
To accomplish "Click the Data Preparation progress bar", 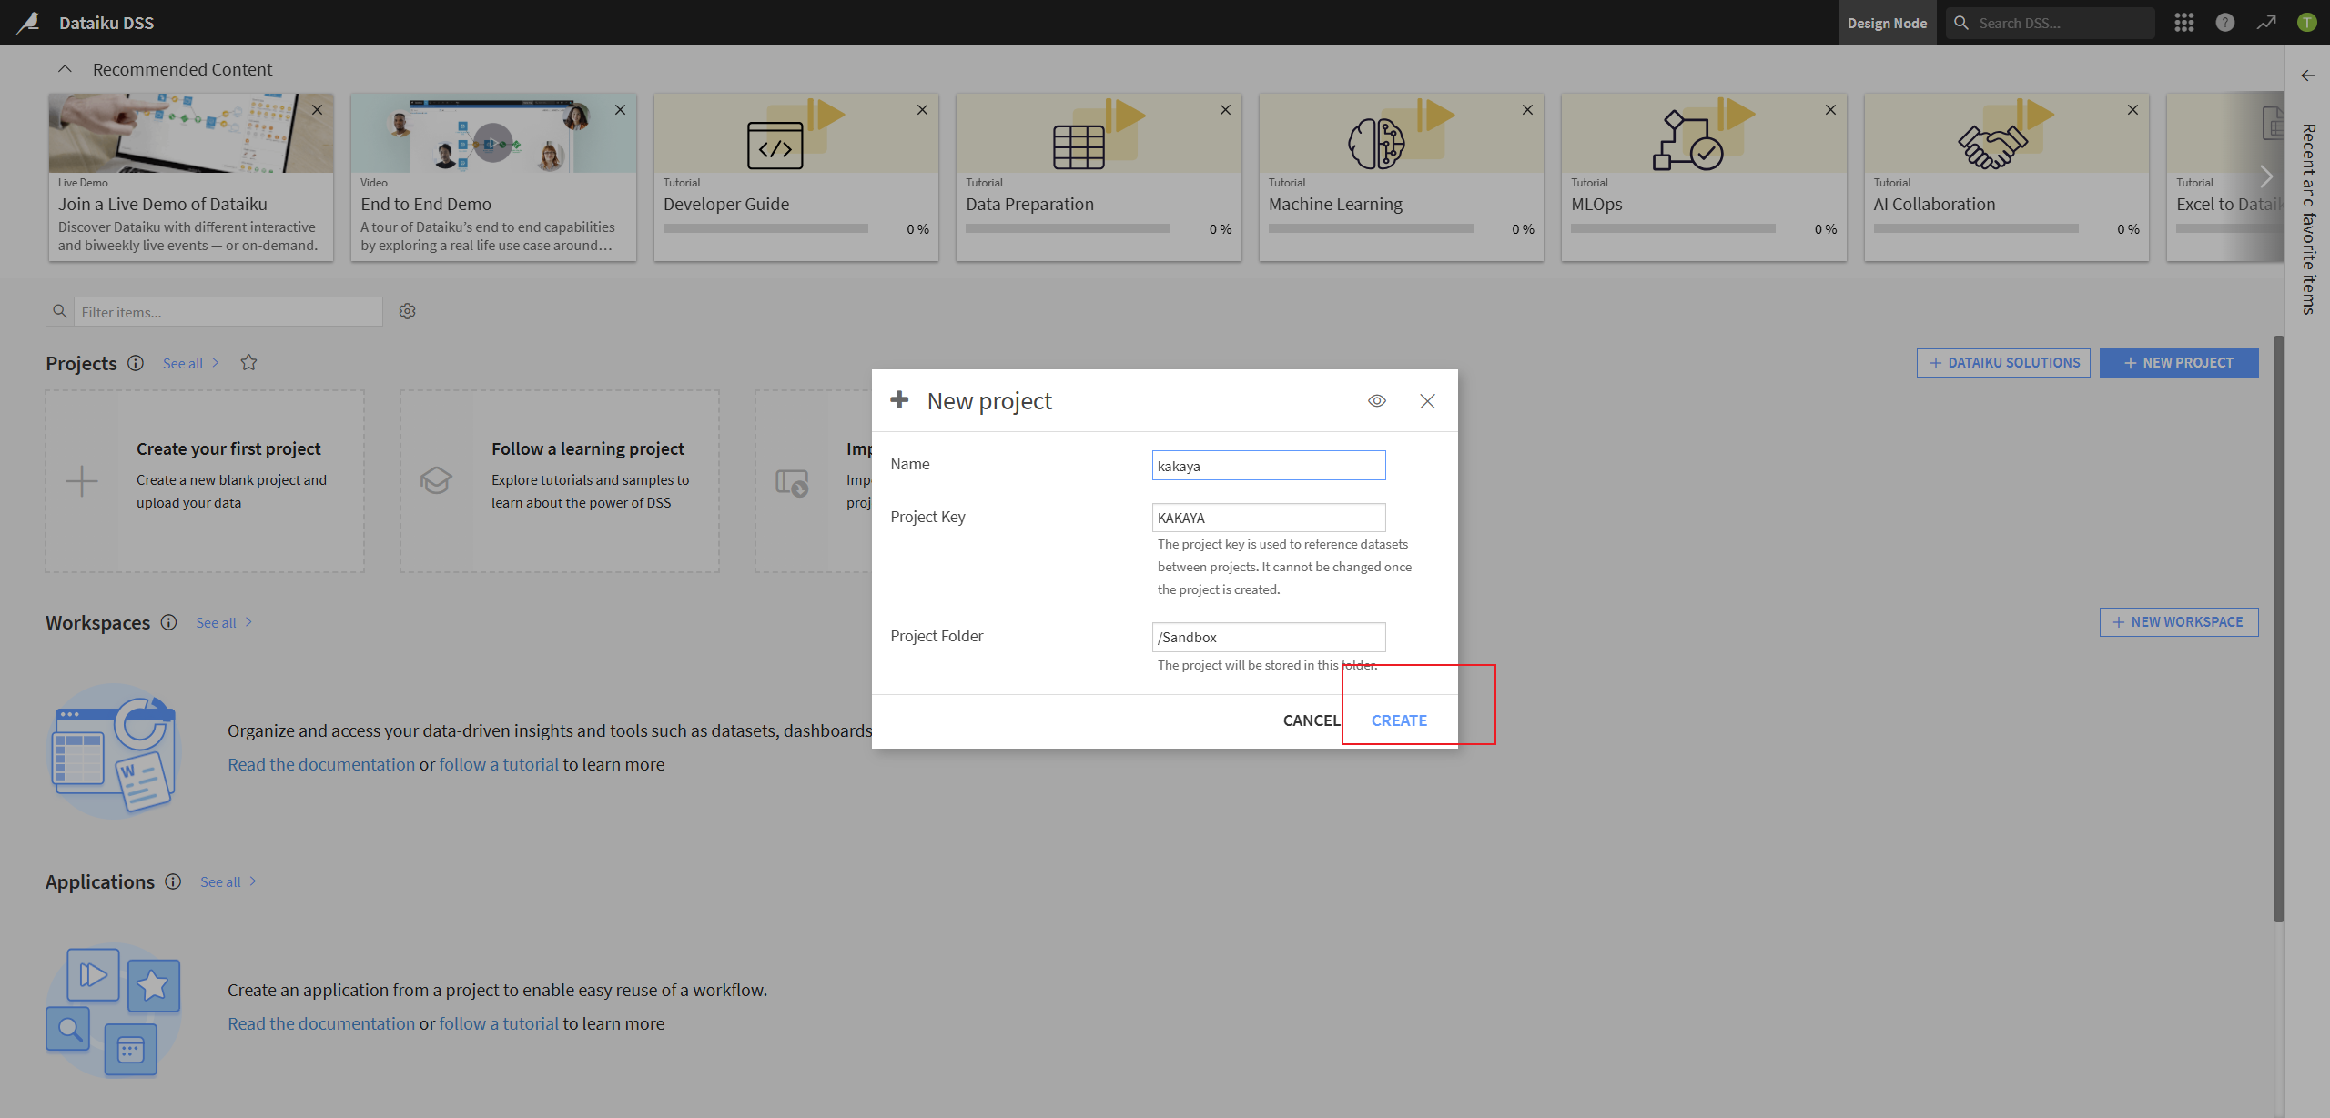I will tap(1068, 229).
